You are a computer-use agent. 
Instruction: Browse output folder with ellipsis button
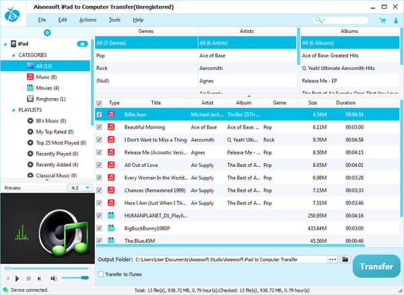[x=333, y=259]
